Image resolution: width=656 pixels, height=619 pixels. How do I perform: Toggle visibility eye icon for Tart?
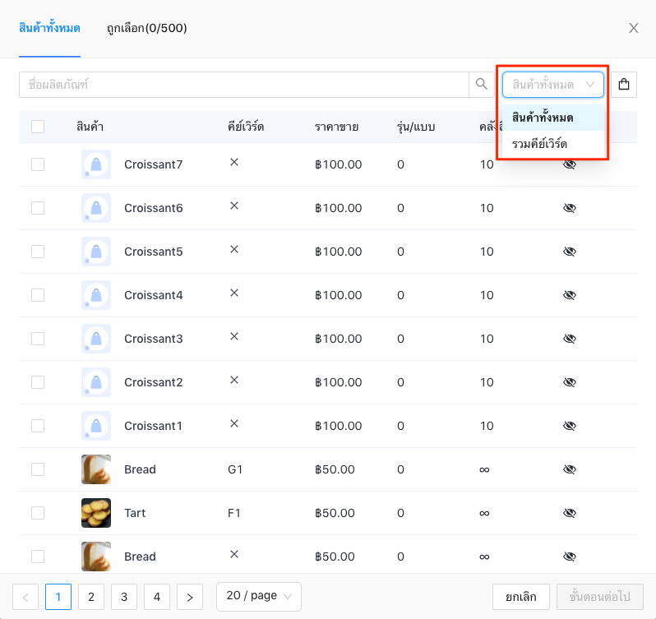point(570,513)
